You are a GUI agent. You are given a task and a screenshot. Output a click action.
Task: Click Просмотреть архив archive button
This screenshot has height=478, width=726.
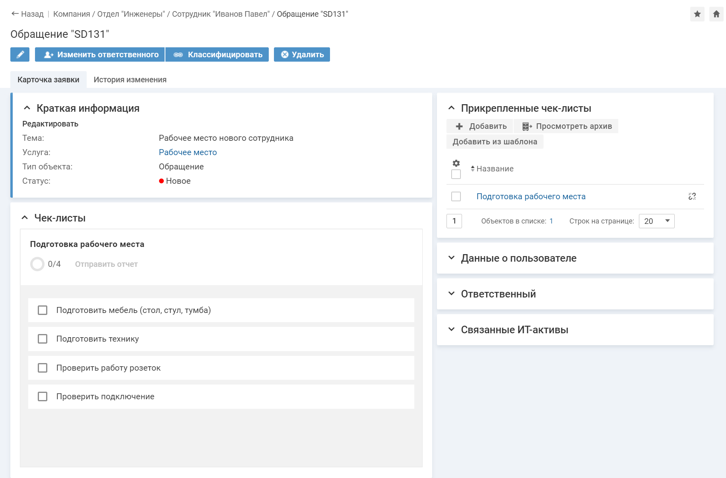[567, 126]
